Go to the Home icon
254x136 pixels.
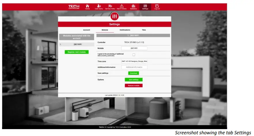pos(87,7)
